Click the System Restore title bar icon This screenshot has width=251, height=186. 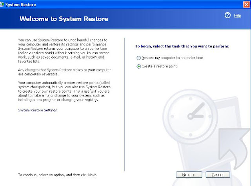[x=2, y=4]
